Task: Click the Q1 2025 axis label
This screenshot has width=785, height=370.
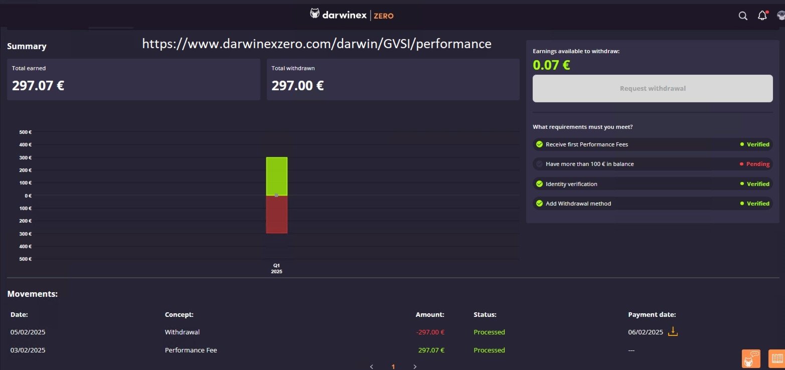Action: pyautogui.click(x=276, y=268)
